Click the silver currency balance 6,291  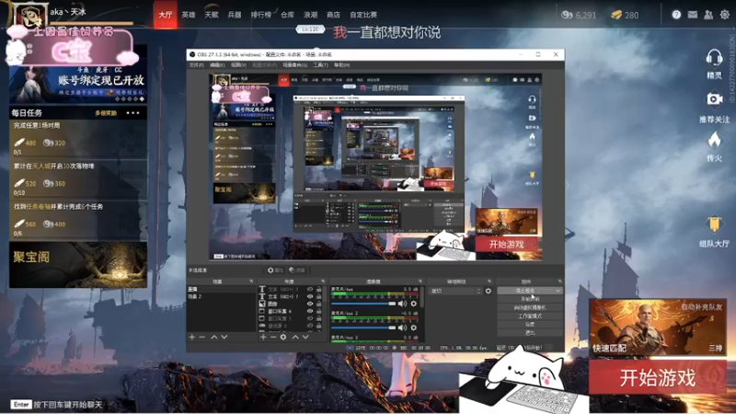point(579,15)
